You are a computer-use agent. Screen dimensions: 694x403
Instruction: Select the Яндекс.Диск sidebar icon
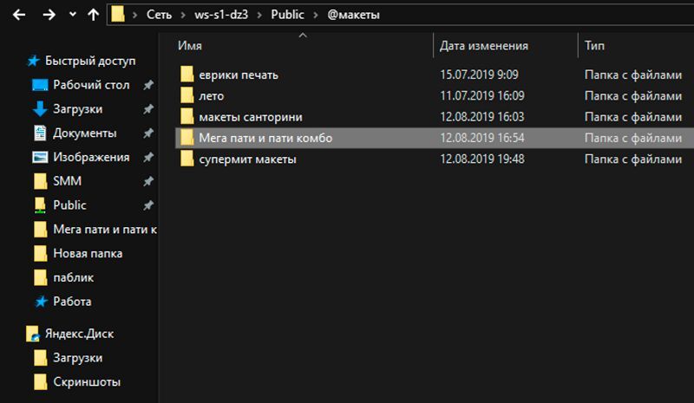point(33,334)
